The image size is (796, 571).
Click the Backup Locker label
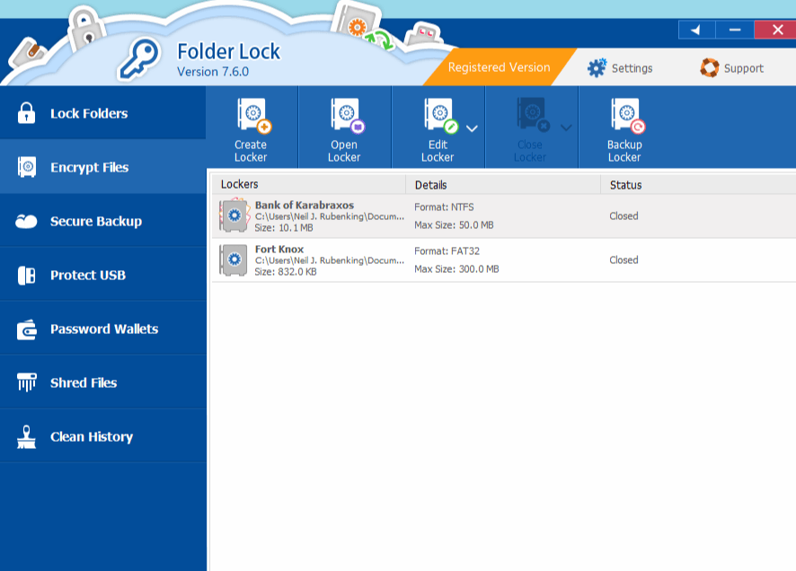[x=624, y=151]
